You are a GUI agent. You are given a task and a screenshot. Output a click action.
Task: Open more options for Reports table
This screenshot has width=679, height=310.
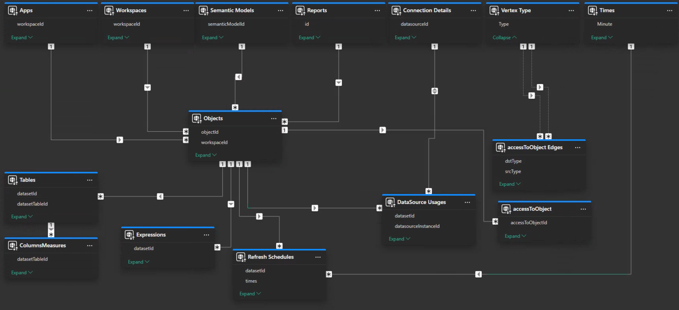tap(377, 11)
